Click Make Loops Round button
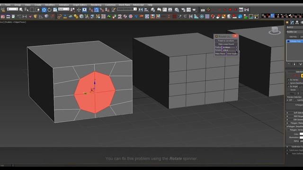 [x=226, y=44]
